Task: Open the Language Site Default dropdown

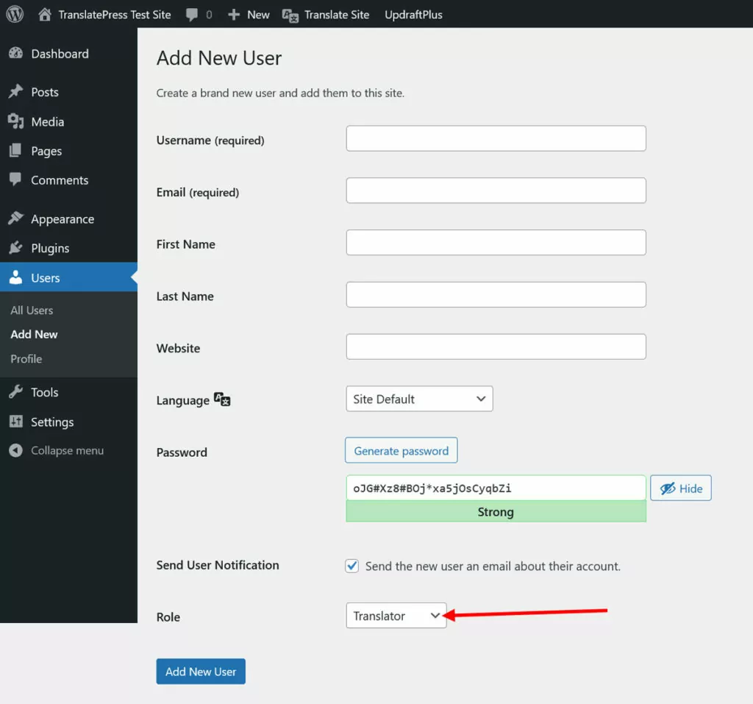Action: pyautogui.click(x=419, y=399)
